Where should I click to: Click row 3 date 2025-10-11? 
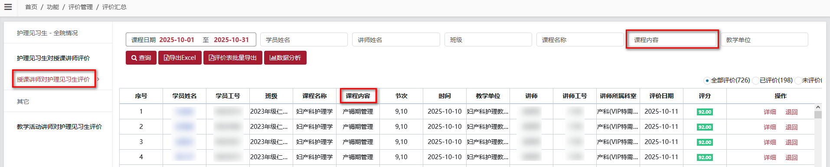pos(661,142)
